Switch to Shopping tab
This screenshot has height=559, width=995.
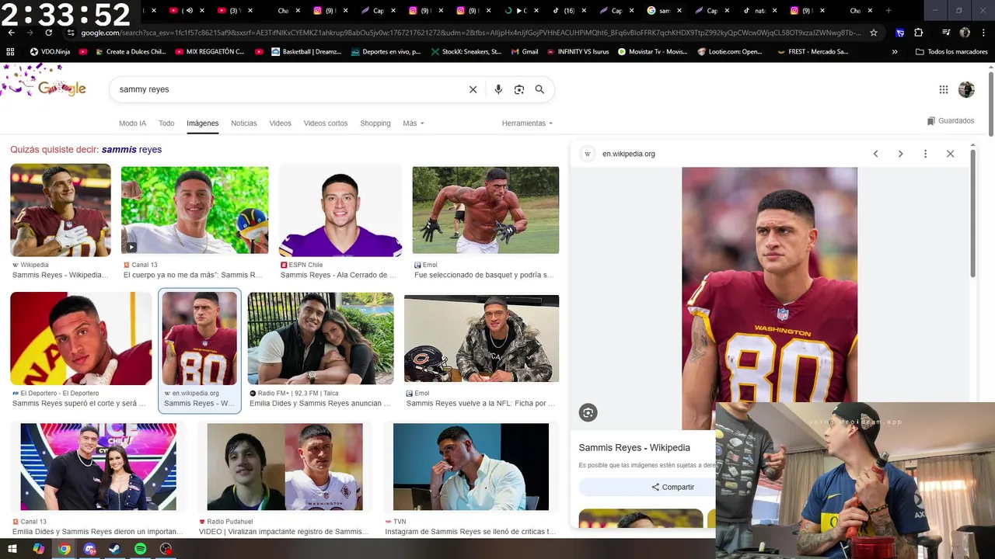[375, 123]
